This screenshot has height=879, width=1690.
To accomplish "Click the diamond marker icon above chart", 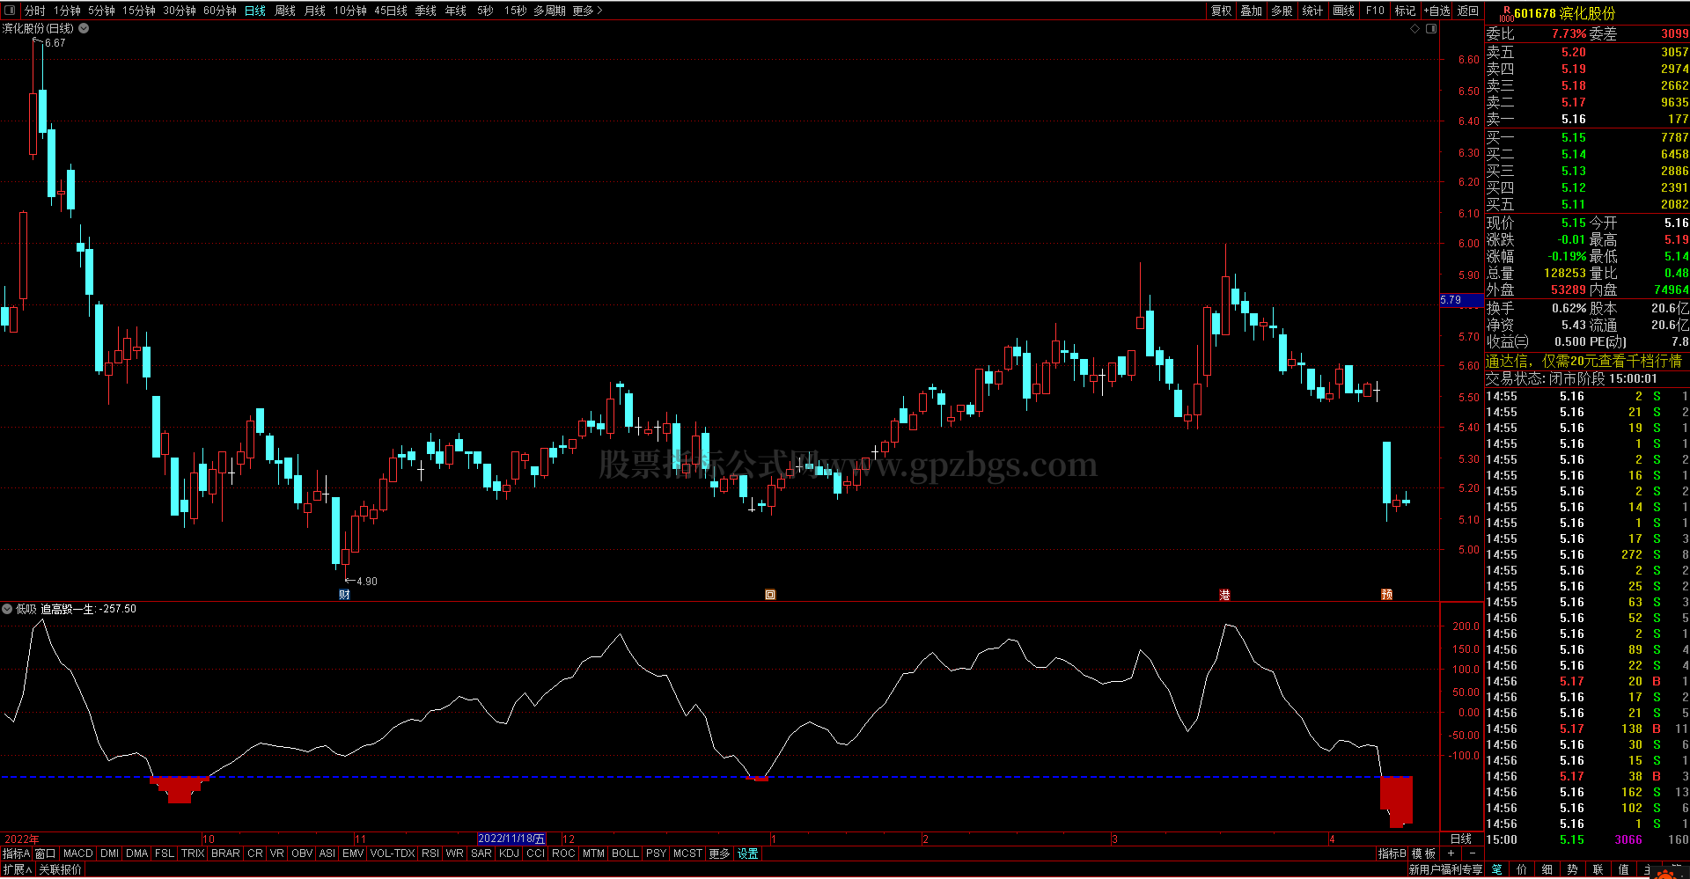I will click(x=1415, y=29).
